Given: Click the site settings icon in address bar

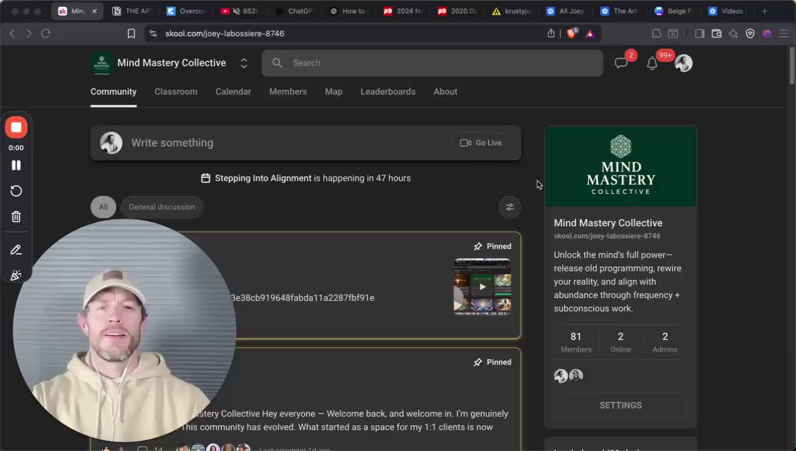Looking at the screenshot, I should 153,33.
